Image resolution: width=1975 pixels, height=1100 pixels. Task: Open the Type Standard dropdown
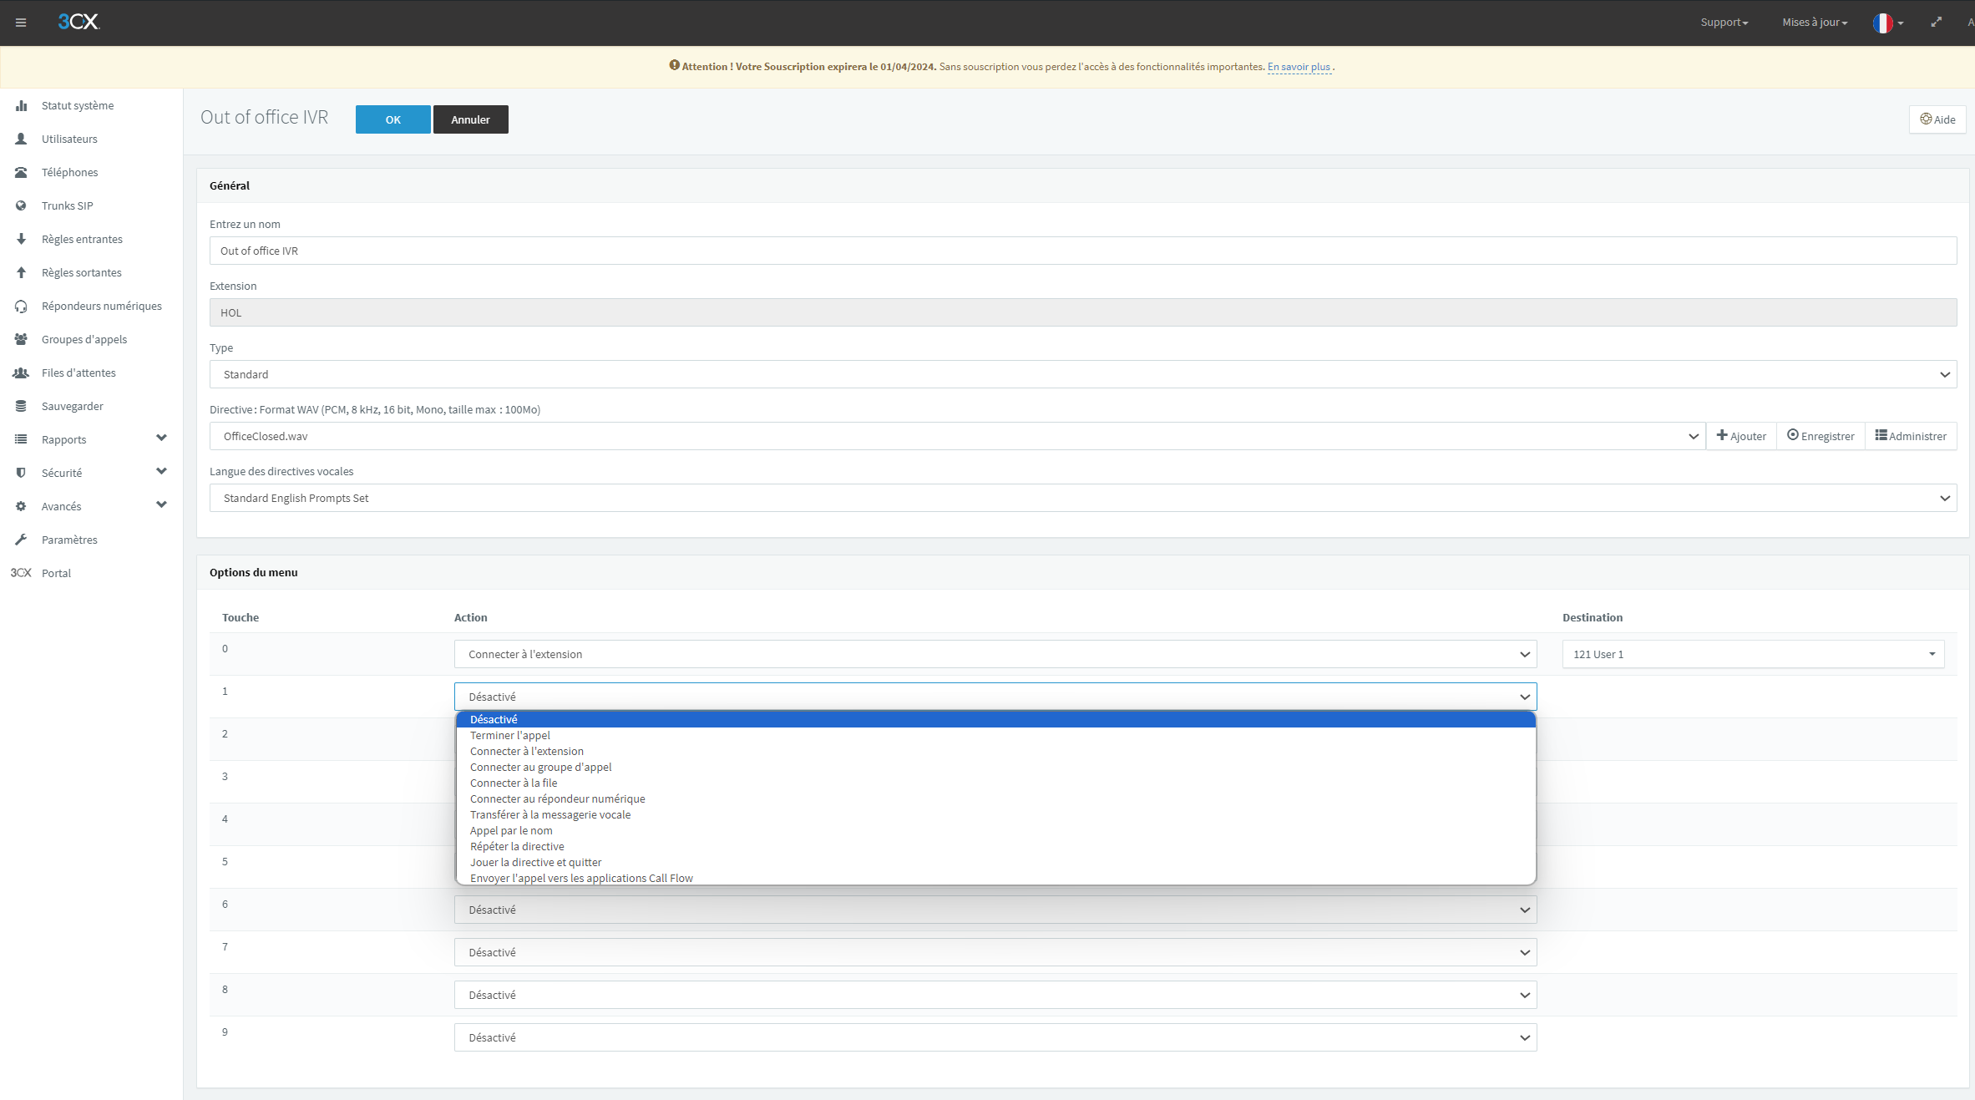click(x=1082, y=374)
